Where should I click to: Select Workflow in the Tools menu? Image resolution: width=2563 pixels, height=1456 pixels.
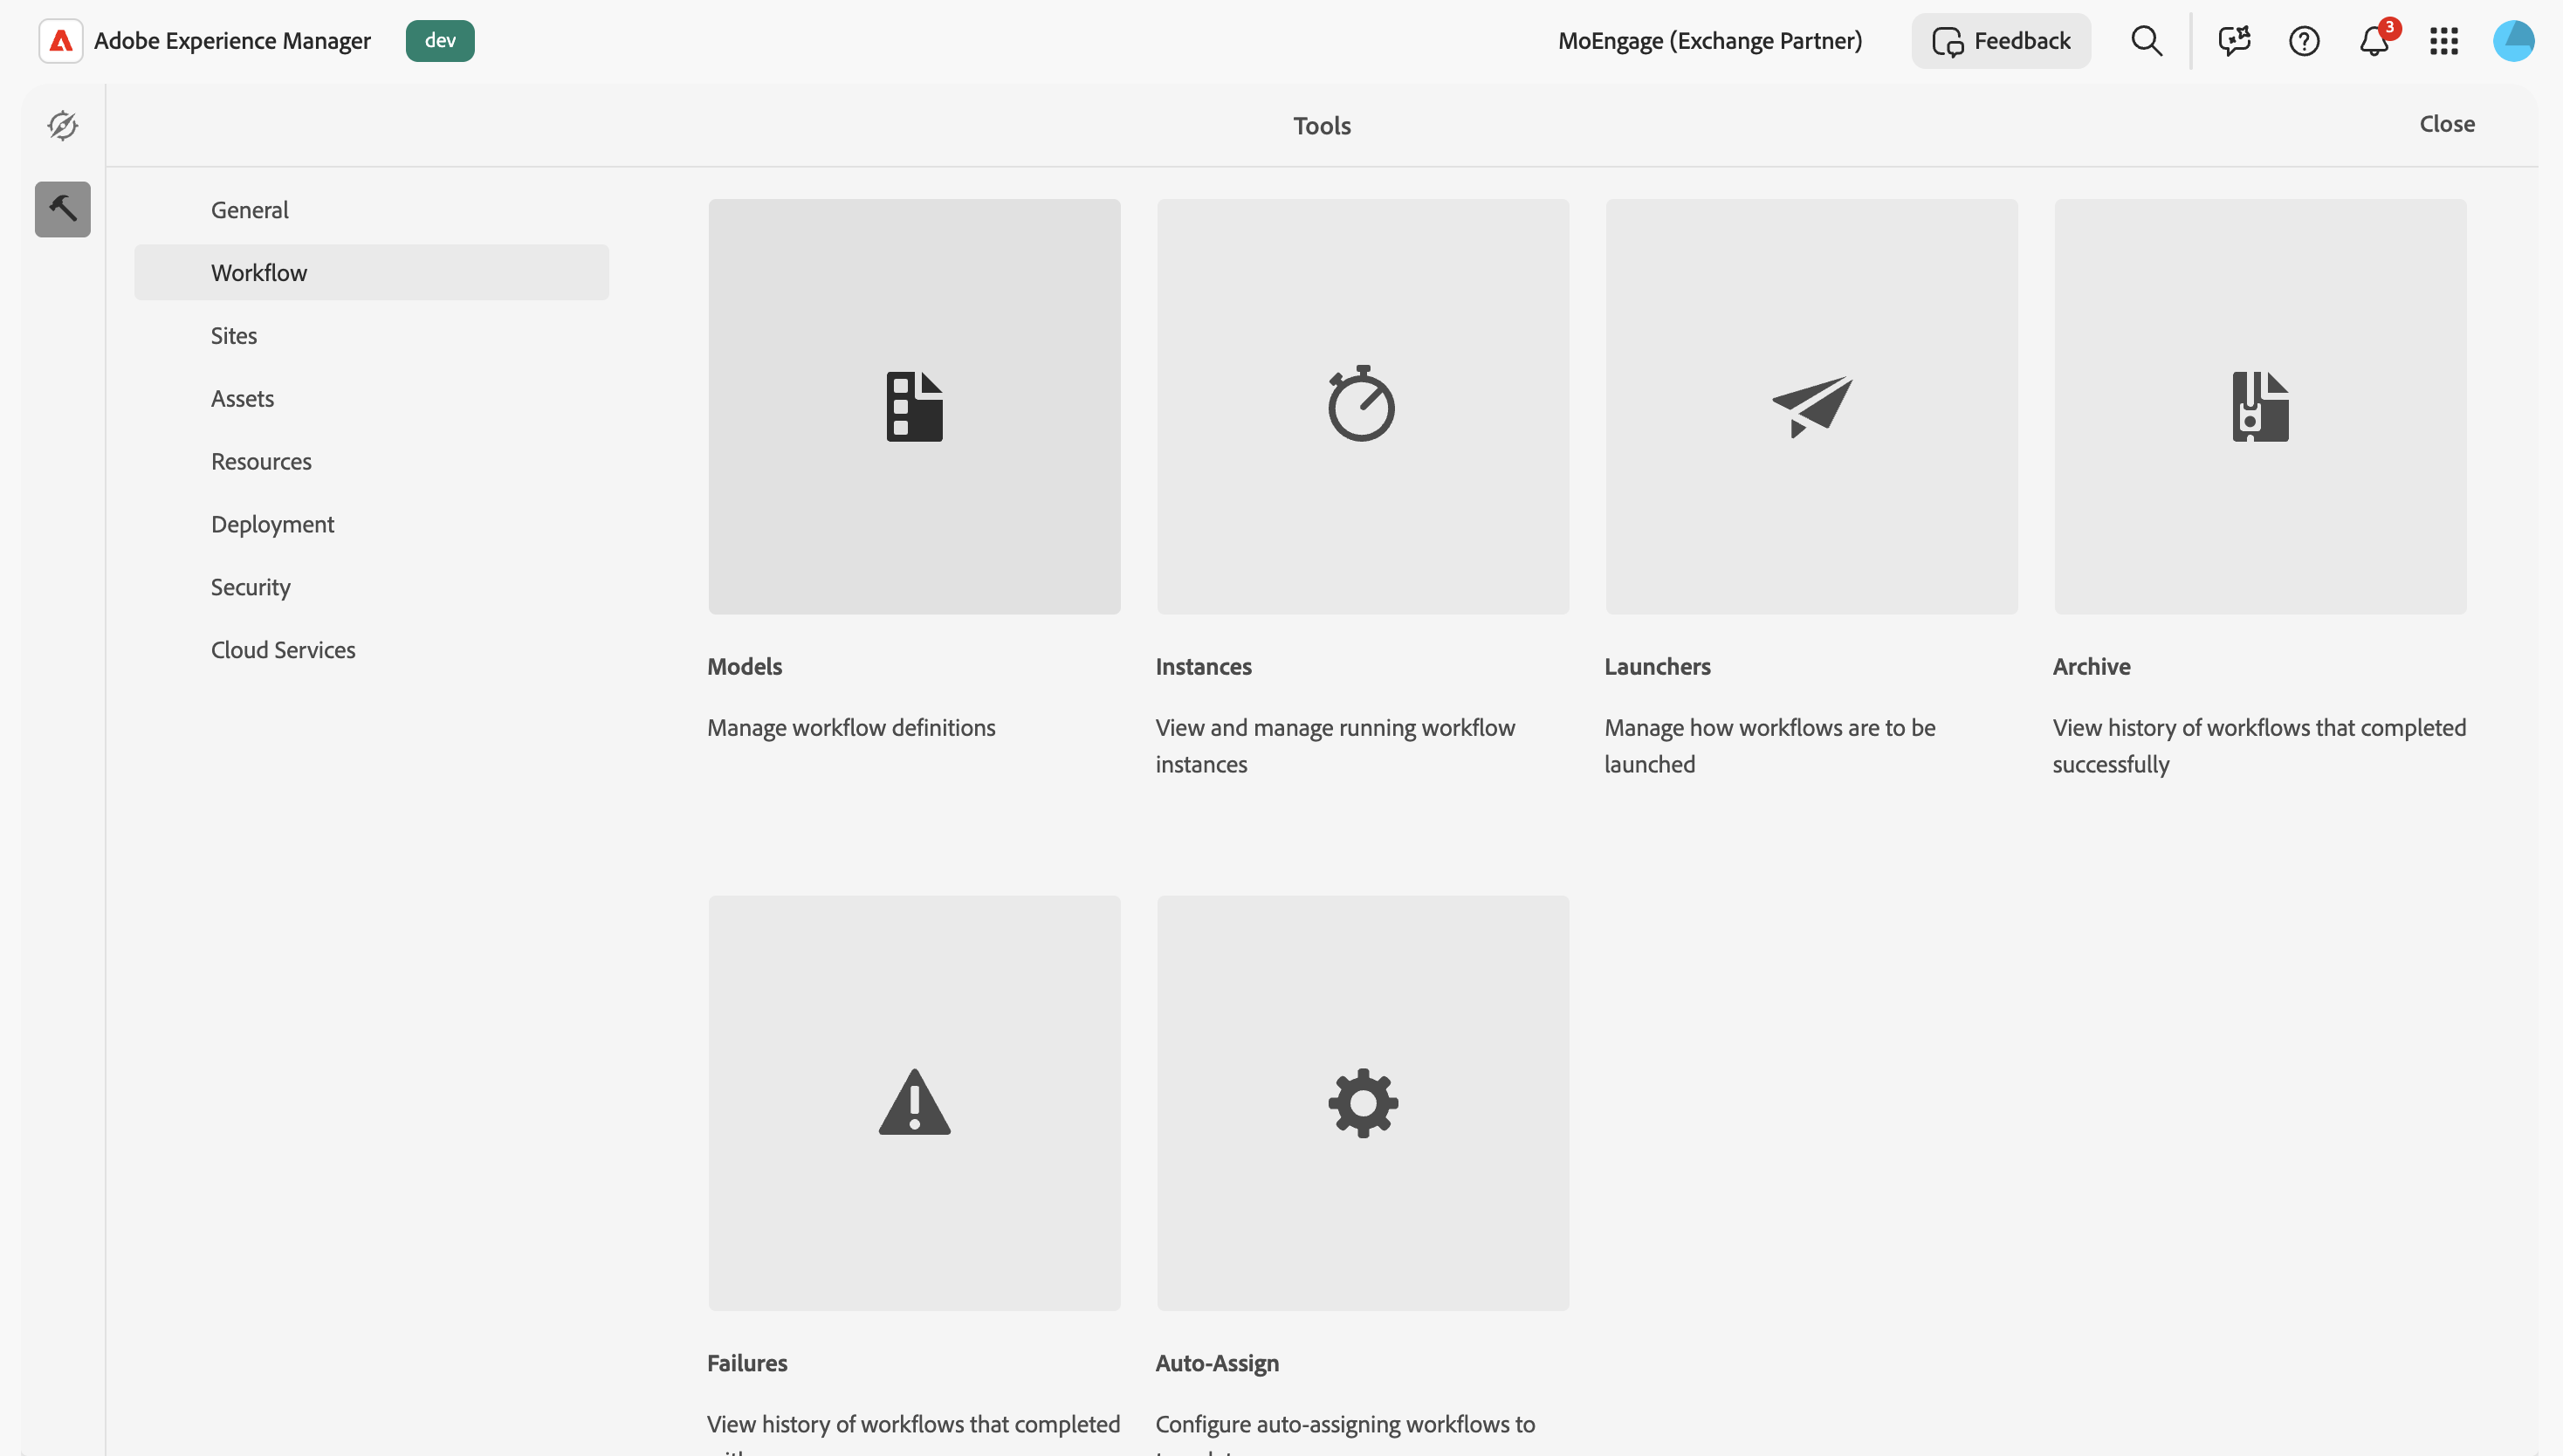tap(371, 272)
